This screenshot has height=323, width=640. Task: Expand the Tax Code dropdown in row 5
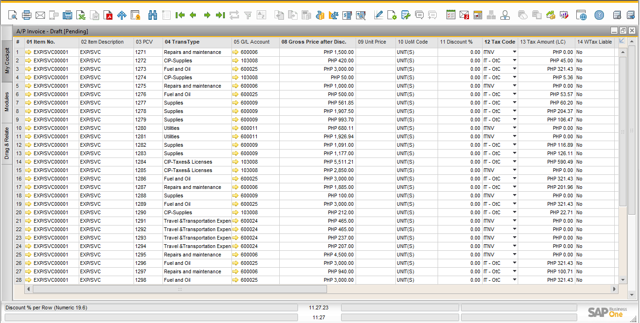[514, 86]
